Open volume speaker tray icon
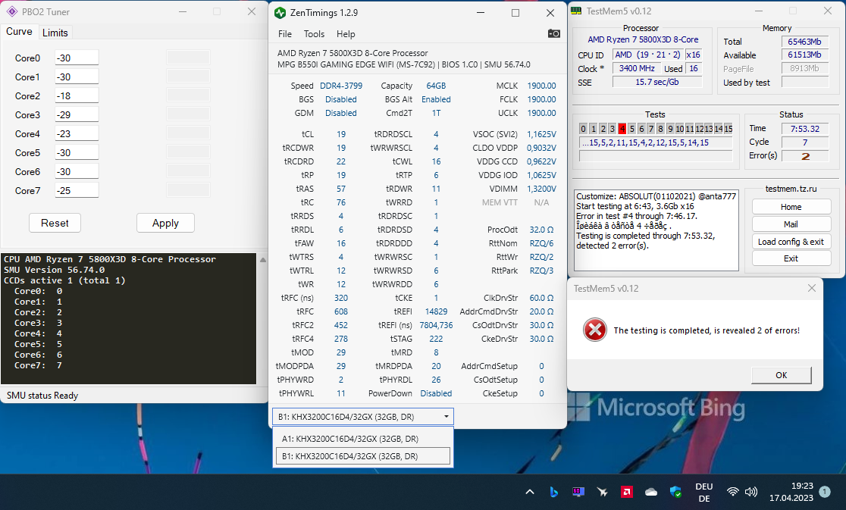The height and width of the screenshot is (510, 846). (x=750, y=492)
